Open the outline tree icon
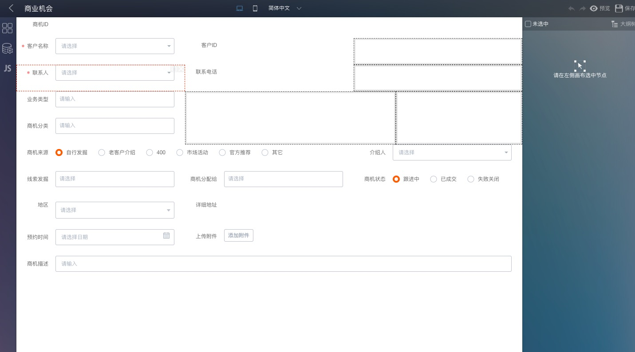 pyautogui.click(x=615, y=24)
